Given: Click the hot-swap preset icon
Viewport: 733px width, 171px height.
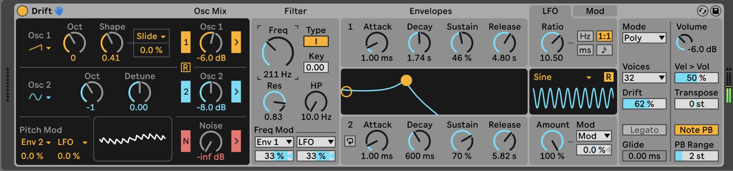Looking at the screenshot, I should [x=702, y=11].
